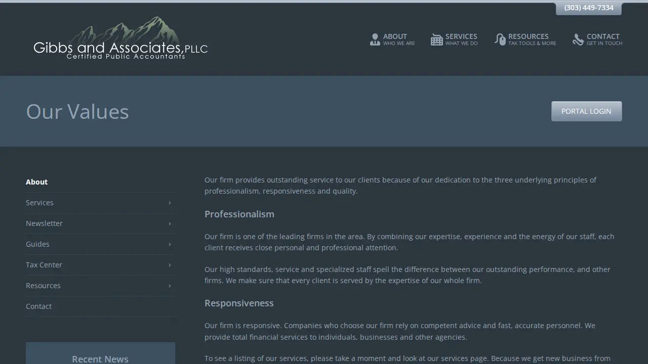Open Contact link in the sidebar
This screenshot has width=648, height=364.
click(38, 306)
